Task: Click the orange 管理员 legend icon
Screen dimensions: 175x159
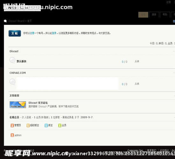Action: pyautogui.click(x=12, y=125)
